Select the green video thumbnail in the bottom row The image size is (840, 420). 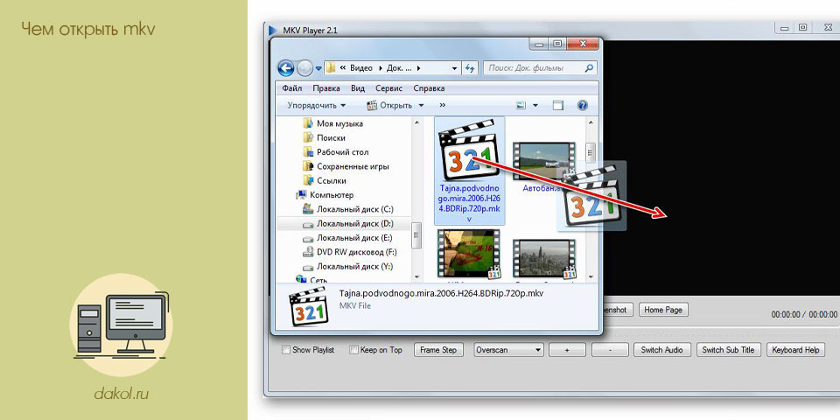tap(469, 255)
